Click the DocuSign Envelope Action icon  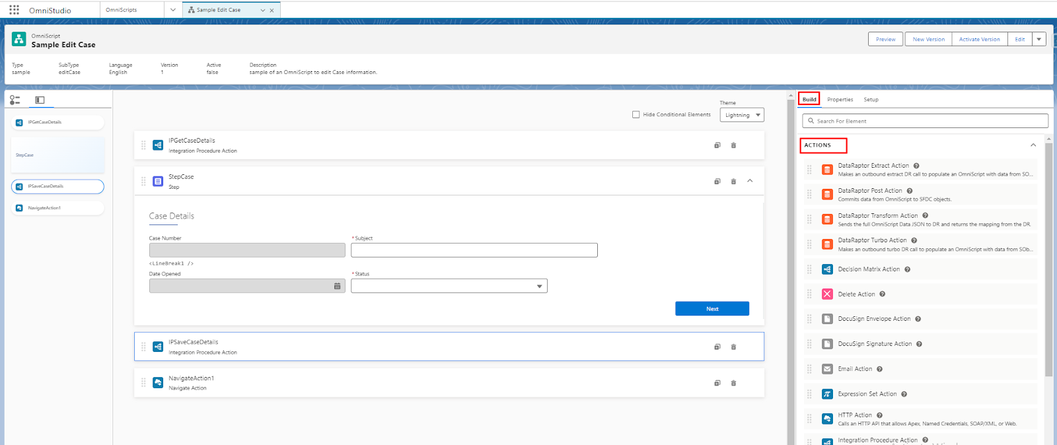coord(827,319)
